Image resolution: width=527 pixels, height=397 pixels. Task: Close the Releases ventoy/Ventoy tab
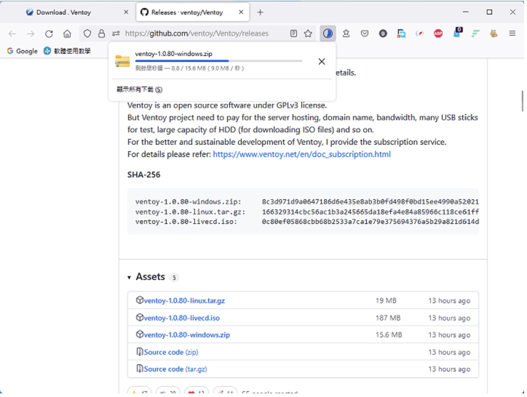point(241,12)
